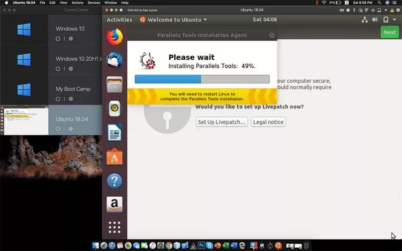Click the Ubuntu top bar volume icon
Viewport: 402px width, 251px height.
pos(375,20)
